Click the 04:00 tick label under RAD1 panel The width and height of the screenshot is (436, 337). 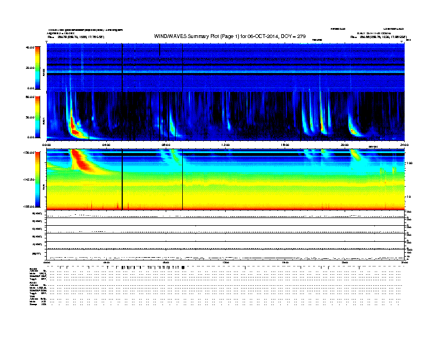point(106,145)
